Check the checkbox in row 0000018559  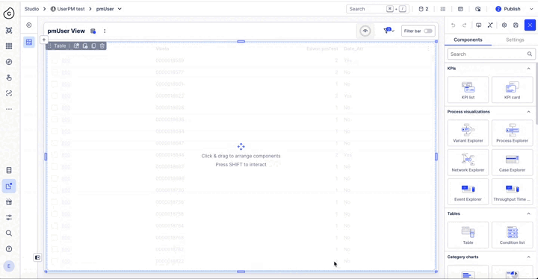(x=55, y=60)
